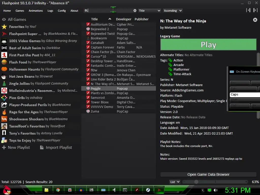Click the details panel vertical scrollbar
The height and width of the screenshot is (195, 260).
[x=258, y=85]
